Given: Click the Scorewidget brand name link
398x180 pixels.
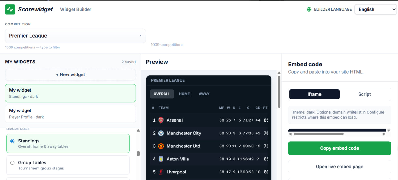Looking at the screenshot, I should tap(35, 9).
